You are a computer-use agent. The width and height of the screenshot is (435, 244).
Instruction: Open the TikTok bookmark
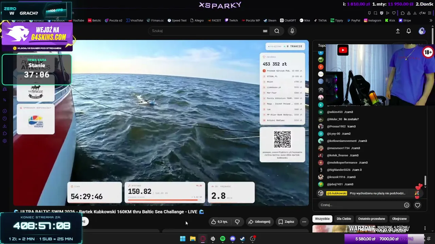[320, 20]
